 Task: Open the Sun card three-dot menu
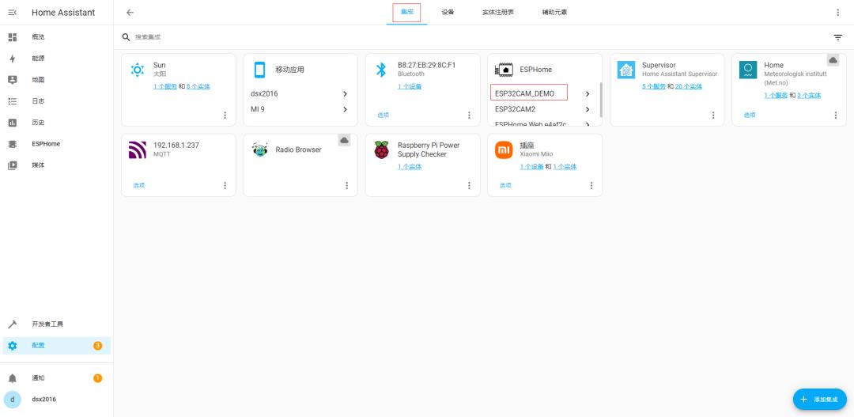point(225,115)
